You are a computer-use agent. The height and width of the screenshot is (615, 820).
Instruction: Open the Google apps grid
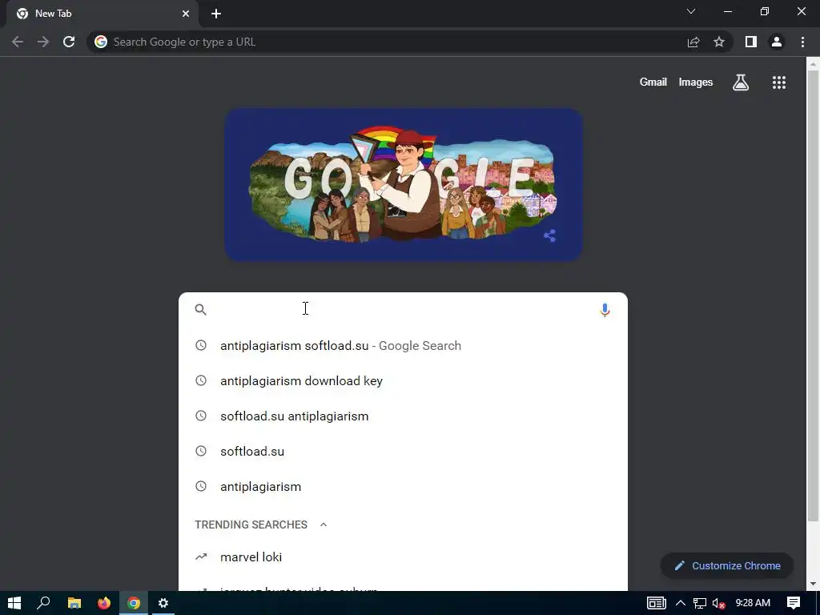(779, 82)
